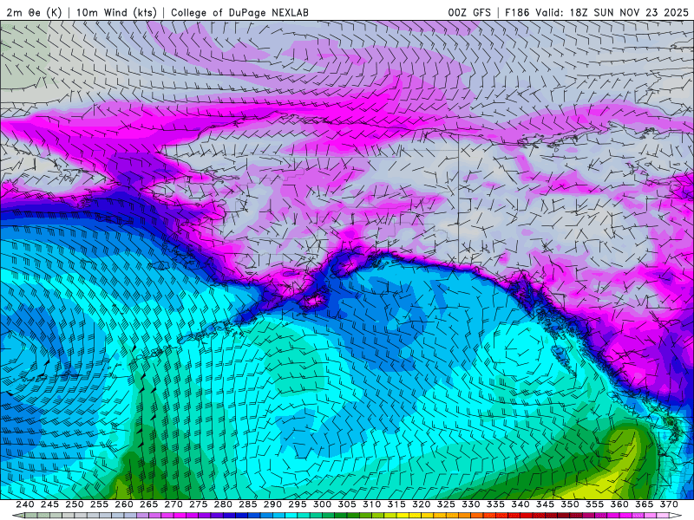Select the 265 scale label
The width and height of the screenshot is (694, 520).
(x=148, y=504)
